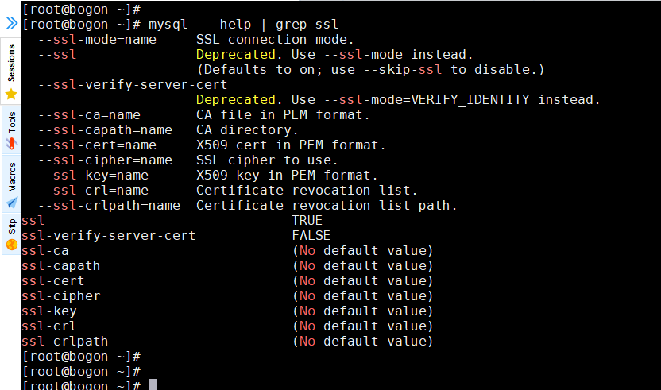Click the Tools knife icon
Image resolution: width=661 pixels, height=390 pixels.
[x=11, y=144]
